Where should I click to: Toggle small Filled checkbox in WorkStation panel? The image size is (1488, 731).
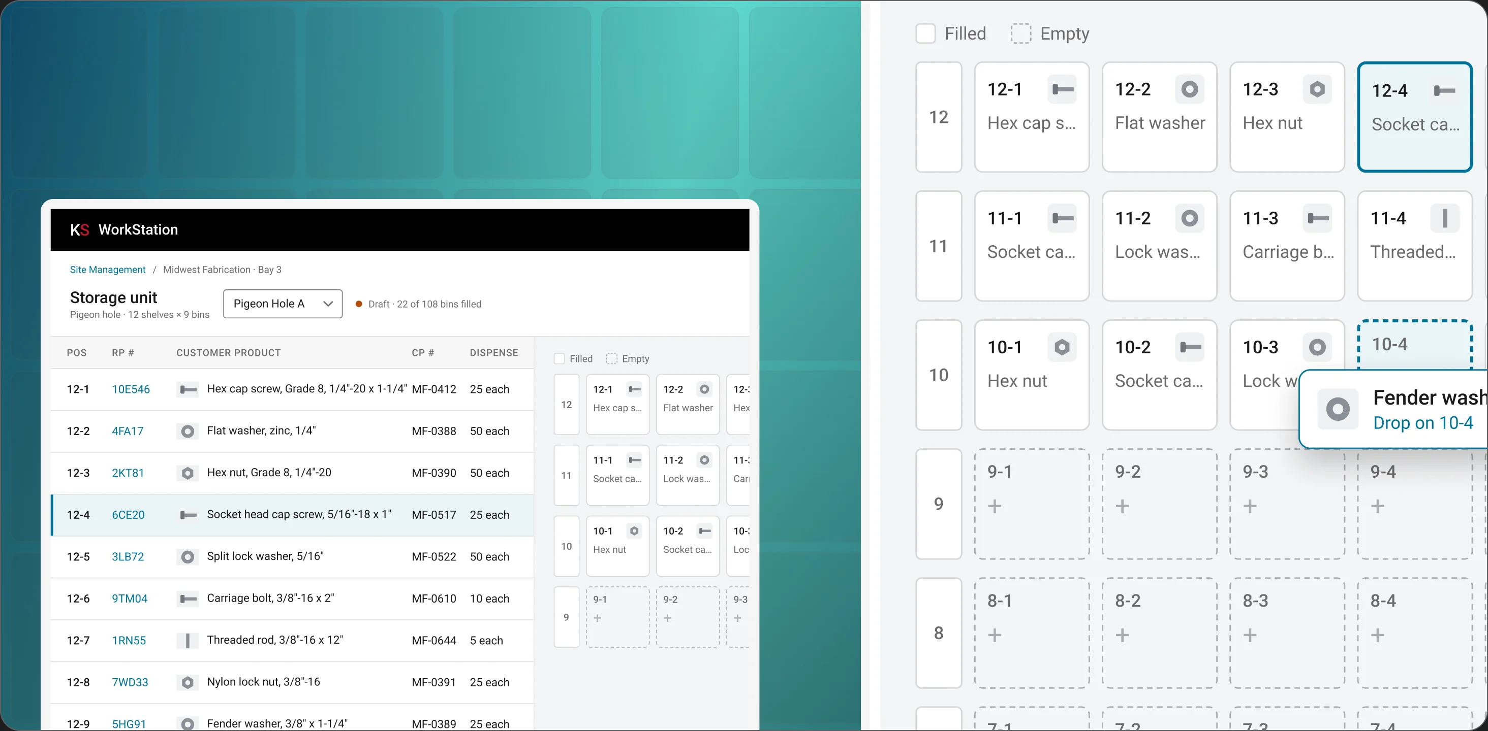point(559,359)
